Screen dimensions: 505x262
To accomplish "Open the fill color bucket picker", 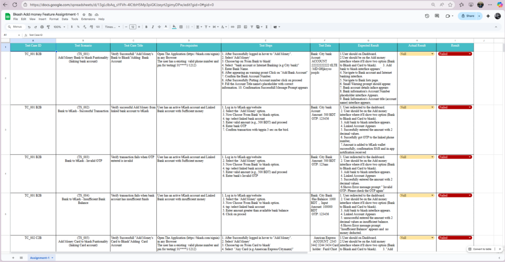I will [174, 27].
